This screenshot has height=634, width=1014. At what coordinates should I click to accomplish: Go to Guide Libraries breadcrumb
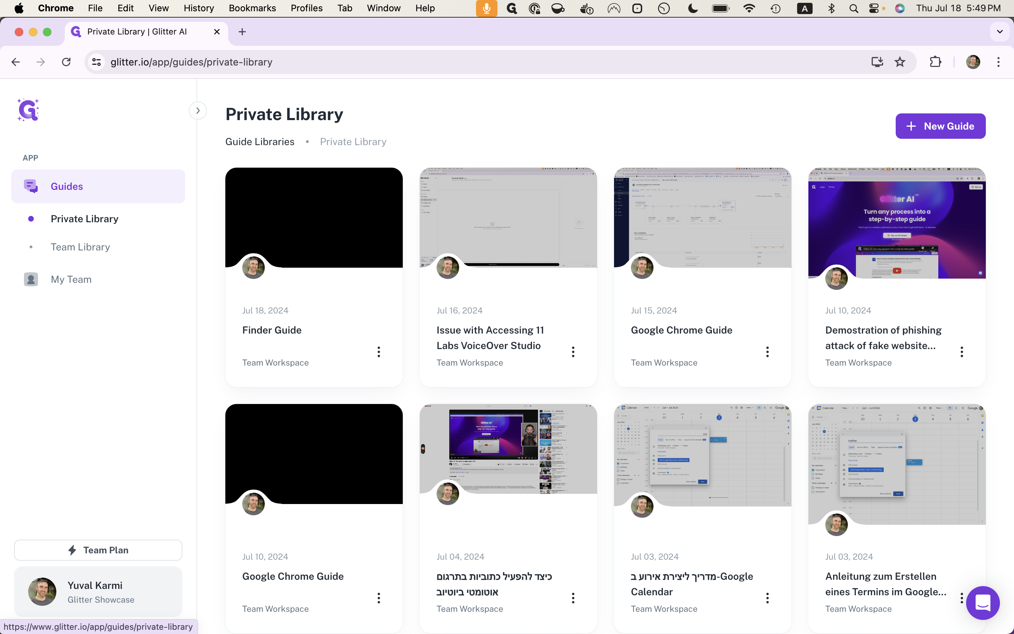[260, 142]
